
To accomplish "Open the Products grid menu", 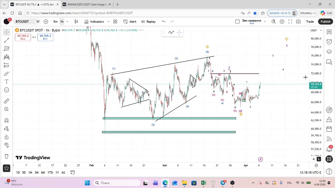I will coord(329,159).
